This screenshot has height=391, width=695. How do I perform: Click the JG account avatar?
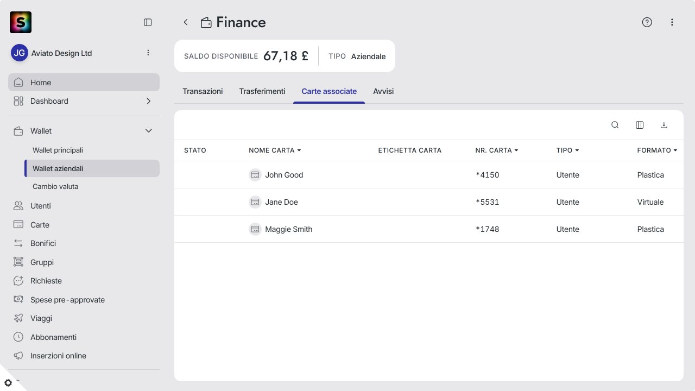click(x=20, y=53)
